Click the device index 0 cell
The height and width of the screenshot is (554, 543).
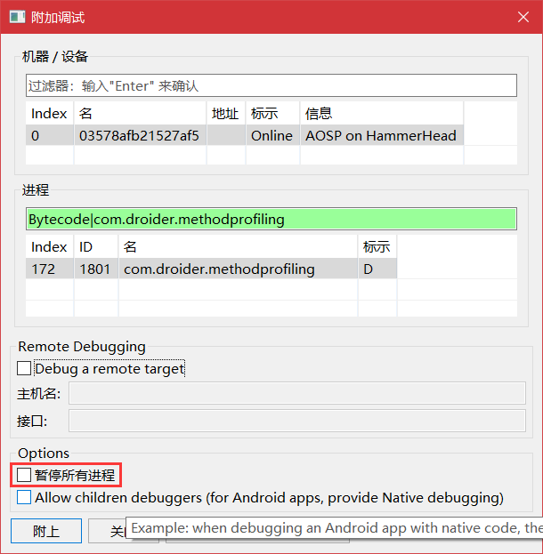[x=49, y=135]
